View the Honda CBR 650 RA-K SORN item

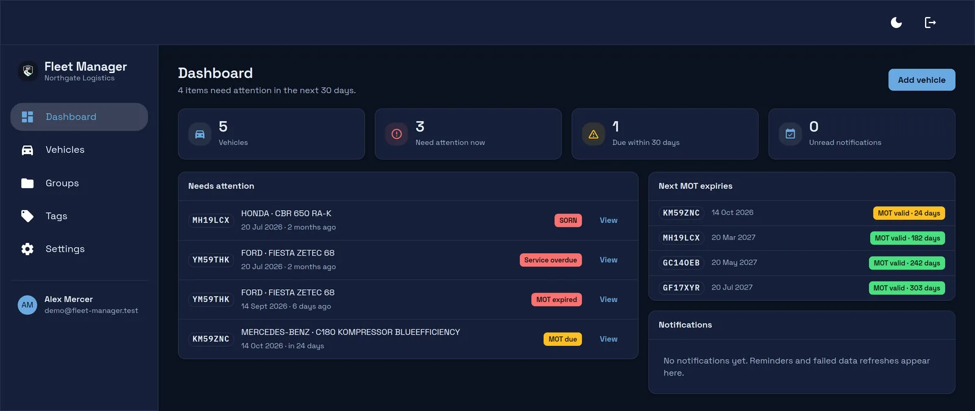608,220
